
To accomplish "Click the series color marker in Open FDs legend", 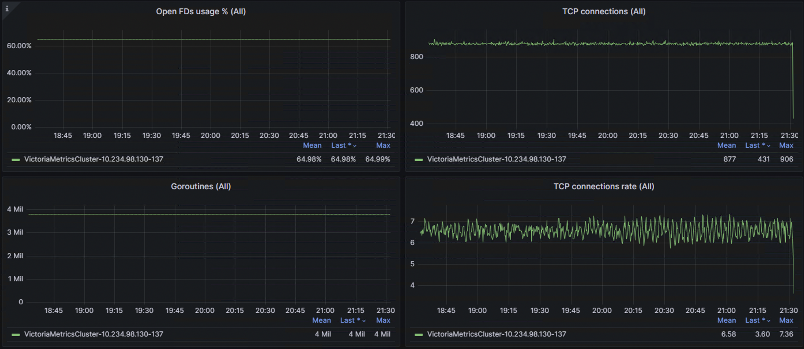I will point(16,160).
